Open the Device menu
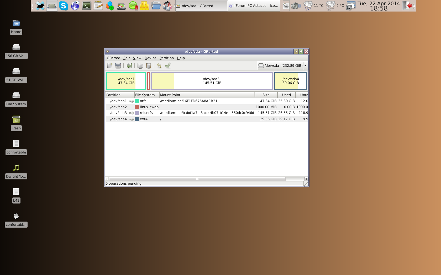The height and width of the screenshot is (275, 441). tap(150, 58)
